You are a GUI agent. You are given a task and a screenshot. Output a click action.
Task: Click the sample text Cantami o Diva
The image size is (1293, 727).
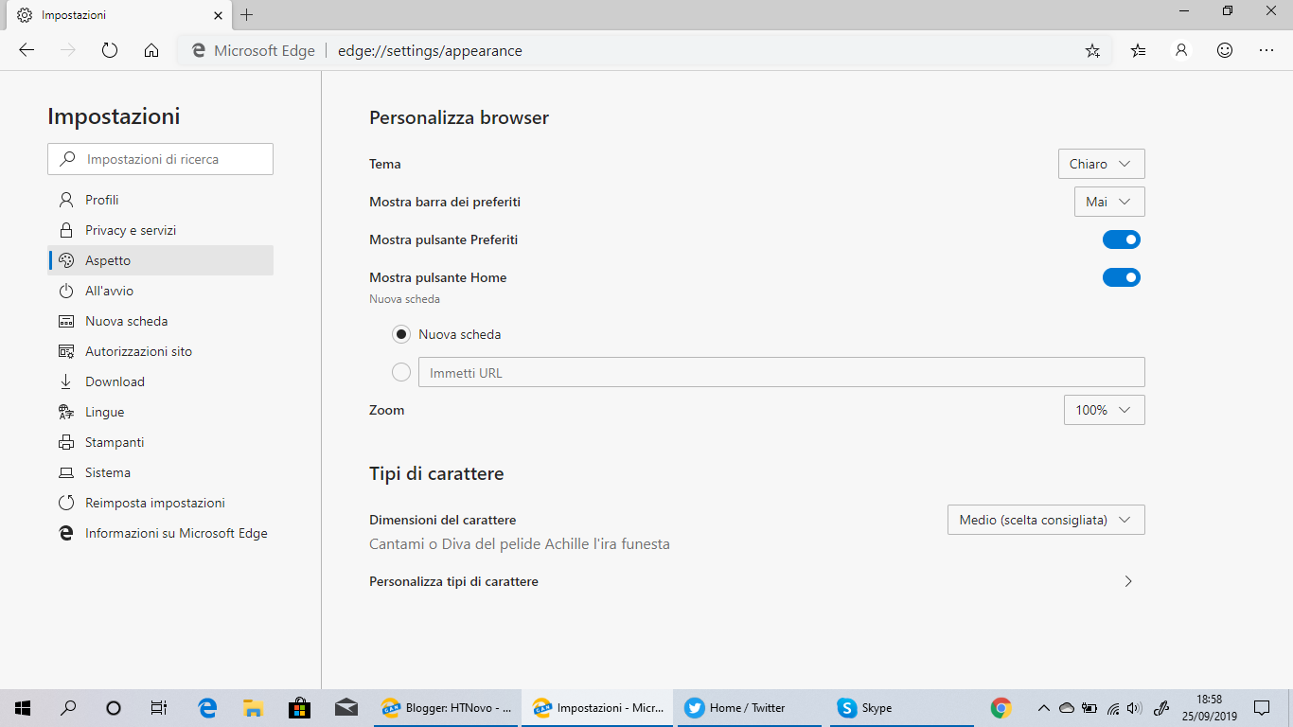pyautogui.click(x=520, y=544)
